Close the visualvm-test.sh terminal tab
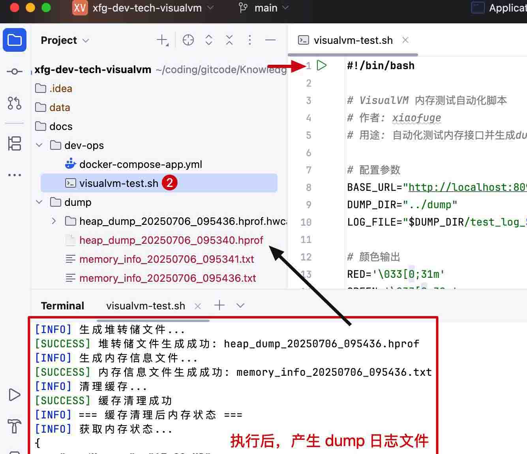This screenshot has width=527, height=454. tap(198, 306)
